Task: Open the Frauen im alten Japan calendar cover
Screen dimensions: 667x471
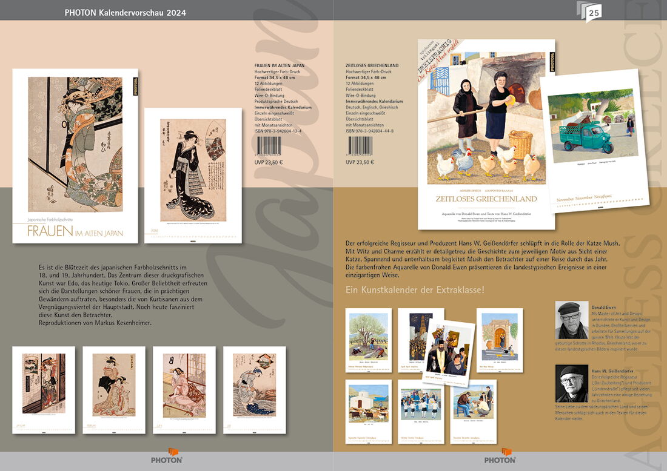Action: (x=75, y=156)
